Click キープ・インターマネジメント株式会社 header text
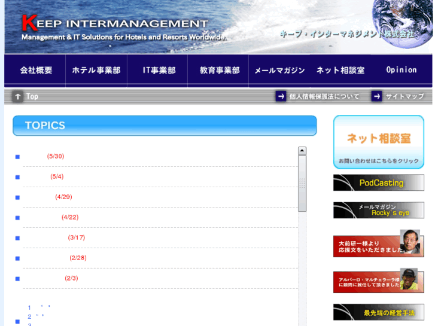This screenshot has height=326, width=435. [x=347, y=34]
